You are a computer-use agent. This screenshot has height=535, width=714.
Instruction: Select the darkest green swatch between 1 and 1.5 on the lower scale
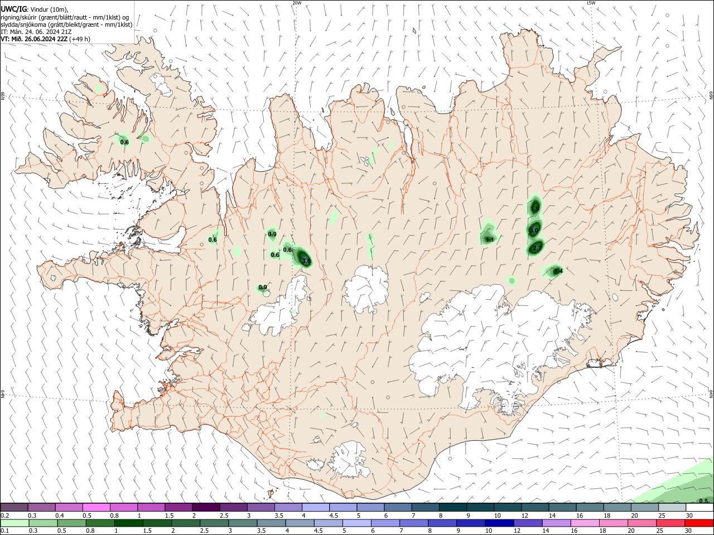pos(128,523)
